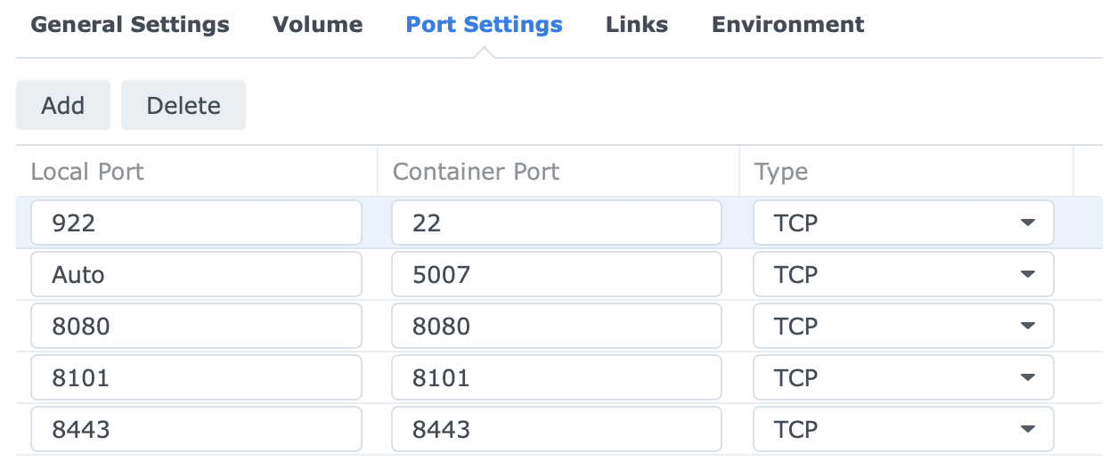Click the Add button
Screen dimensions: 1117x461
pyautogui.click(x=63, y=105)
